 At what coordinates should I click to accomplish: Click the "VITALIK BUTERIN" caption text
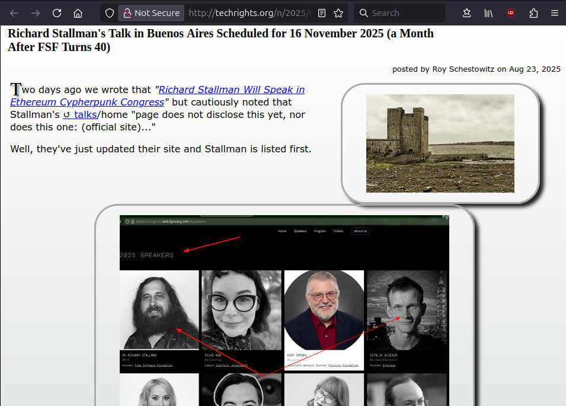[383, 355]
